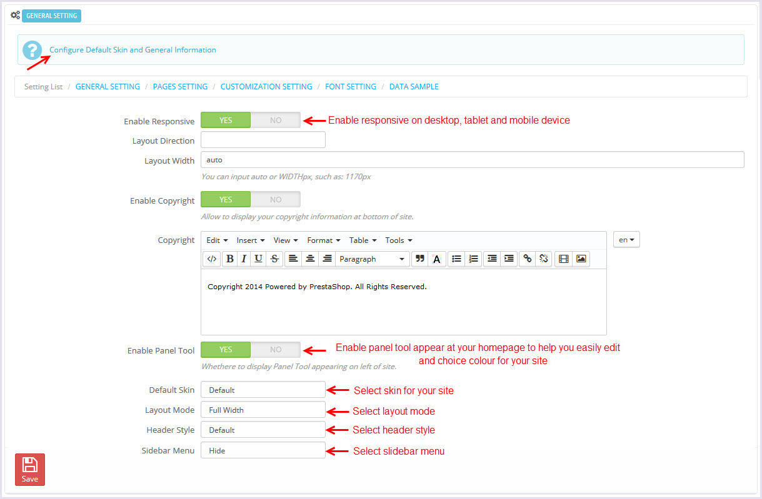Open the text color picker
This screenshot has width=762, height=499.
pyautogui.click(x=437, y=259)
